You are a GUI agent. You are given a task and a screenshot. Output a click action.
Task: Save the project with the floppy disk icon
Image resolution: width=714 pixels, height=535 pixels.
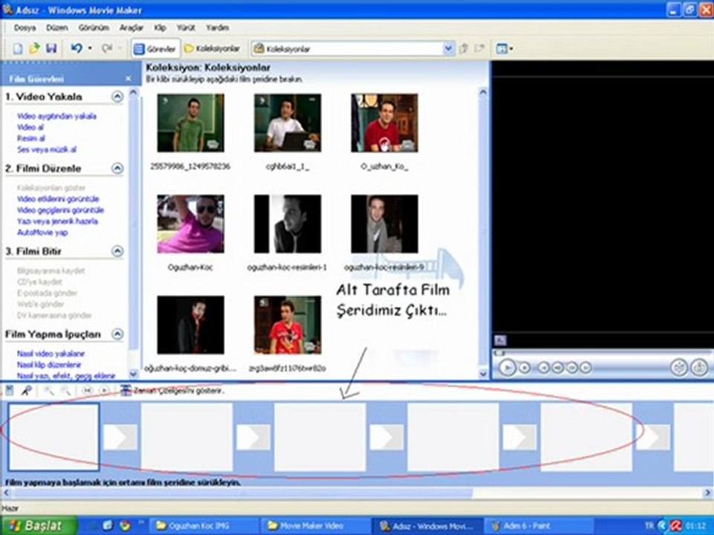pyautogui.click(x=51, y=48)
